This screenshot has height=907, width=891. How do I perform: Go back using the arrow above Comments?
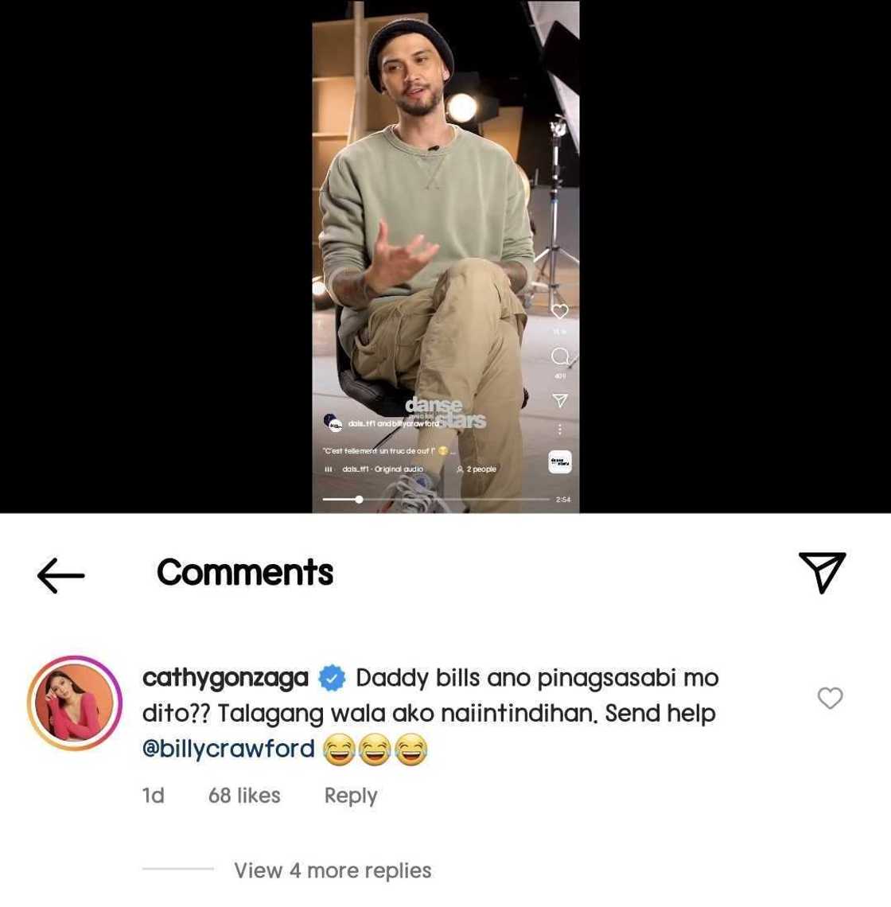pos(60,574)
